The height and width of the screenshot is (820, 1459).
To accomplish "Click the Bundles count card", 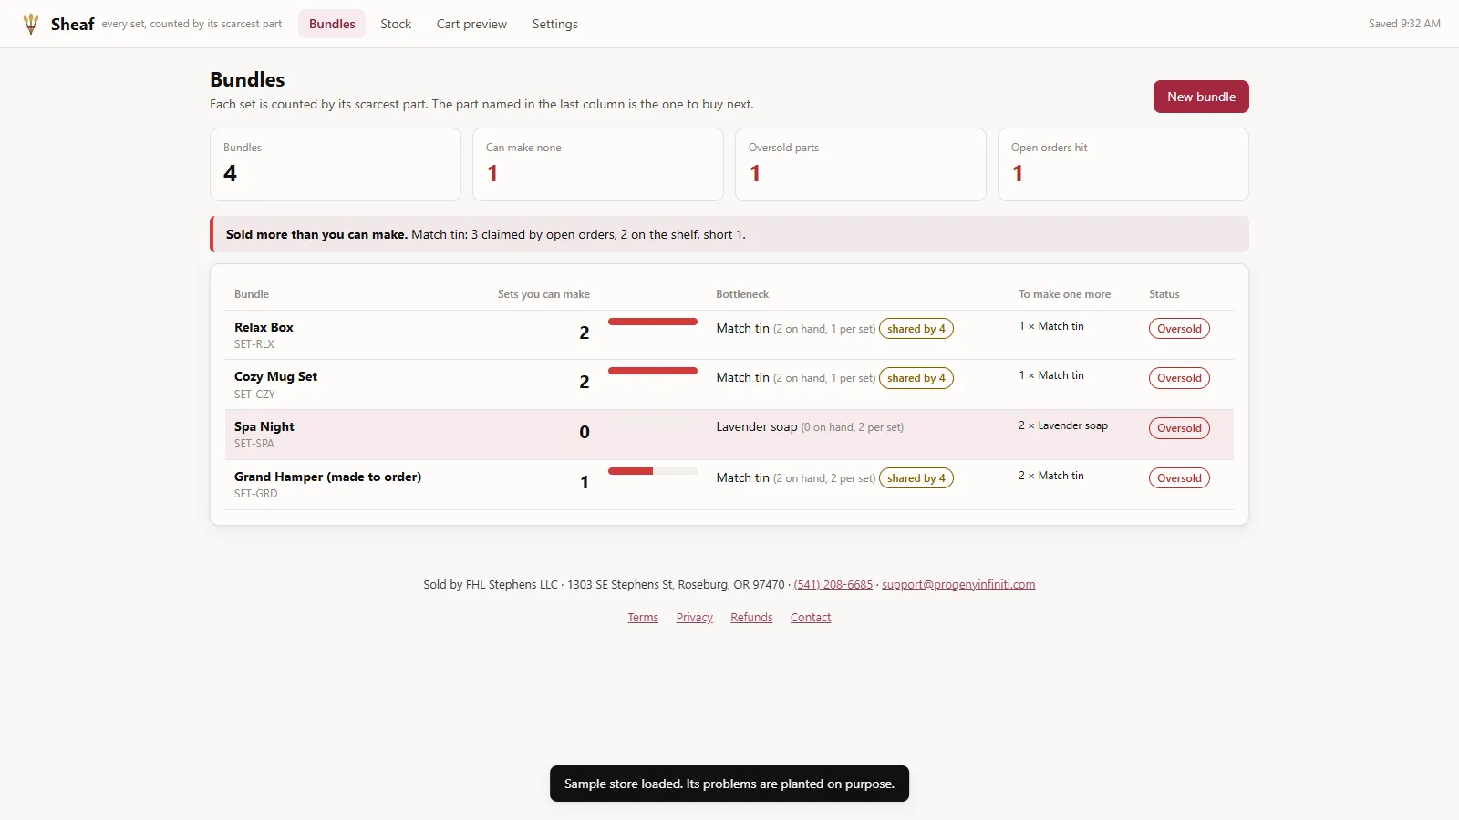I will coord(336,164).
